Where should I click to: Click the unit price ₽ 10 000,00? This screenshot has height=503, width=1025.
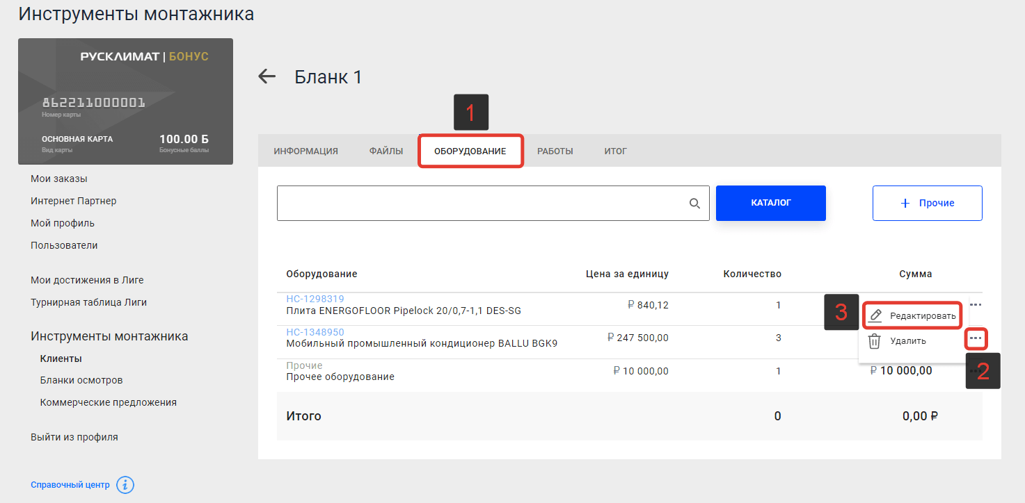click(x=641, y=371)
